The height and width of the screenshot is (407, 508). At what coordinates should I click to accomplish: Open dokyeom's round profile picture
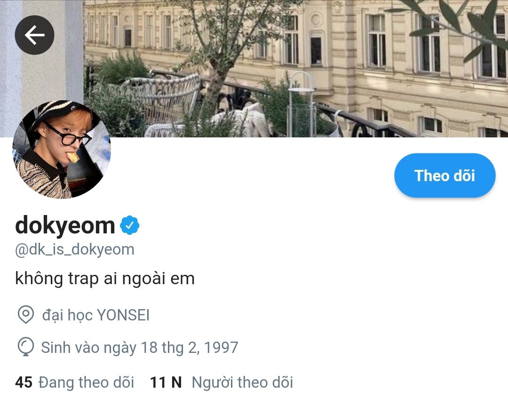click(x=62, y=149)
